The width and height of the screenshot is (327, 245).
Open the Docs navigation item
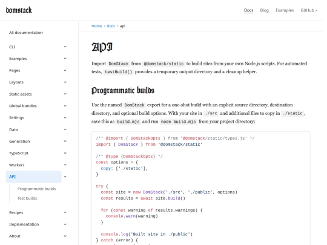pos(249,10)
